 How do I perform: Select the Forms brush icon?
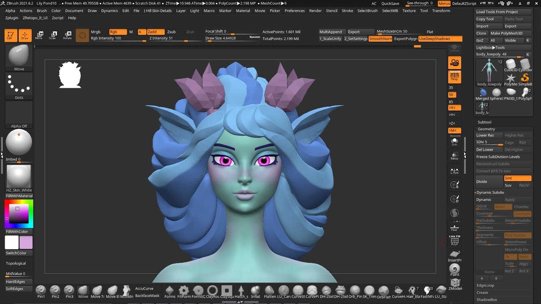click(169, 291)
